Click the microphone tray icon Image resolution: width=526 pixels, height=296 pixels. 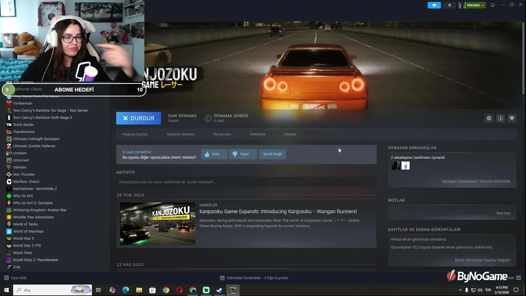[466, 290]
